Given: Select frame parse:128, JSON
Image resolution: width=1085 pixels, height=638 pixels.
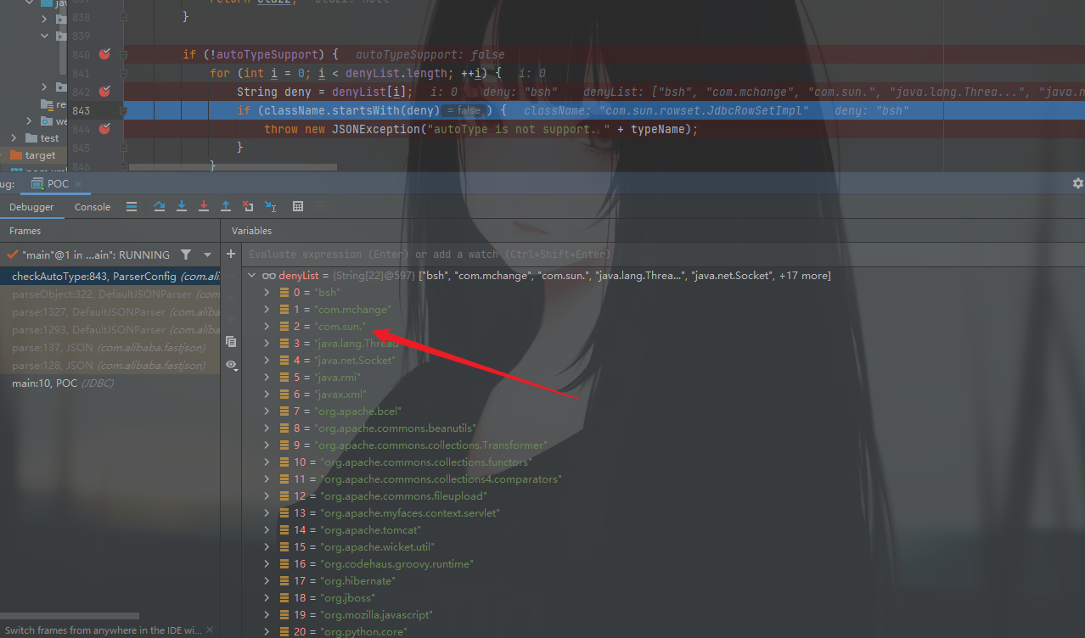Looking at the screenshot, I should [x=110, y=366].
